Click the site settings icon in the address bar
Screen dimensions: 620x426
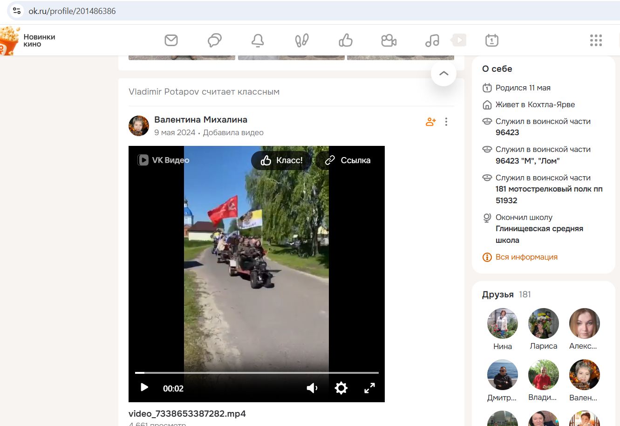tap(17, 11)
